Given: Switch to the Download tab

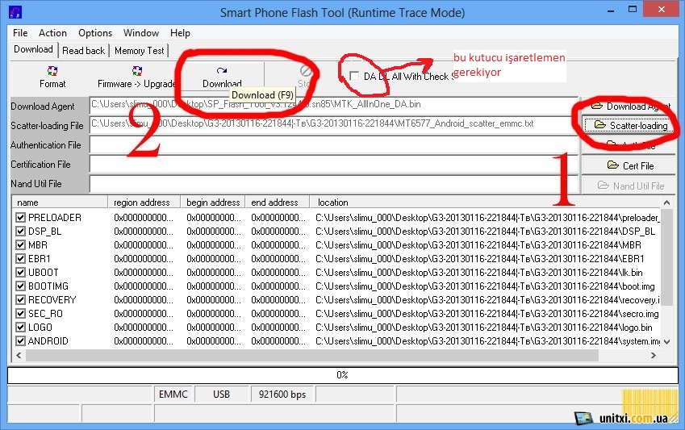Looking at the screenshot, I should [x=33, y=49].
